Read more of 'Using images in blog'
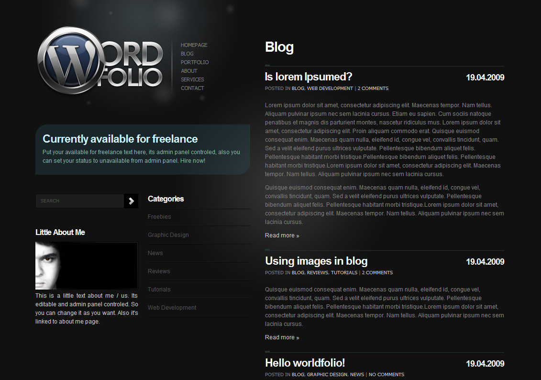Image resolution: width=541 pixels, height=380 pixels. tap(282, 337)
